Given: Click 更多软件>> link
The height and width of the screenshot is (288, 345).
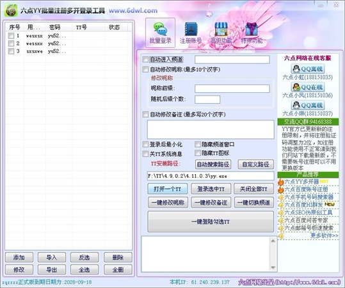Looking at the screenshot, I should [x=325, y=236].
